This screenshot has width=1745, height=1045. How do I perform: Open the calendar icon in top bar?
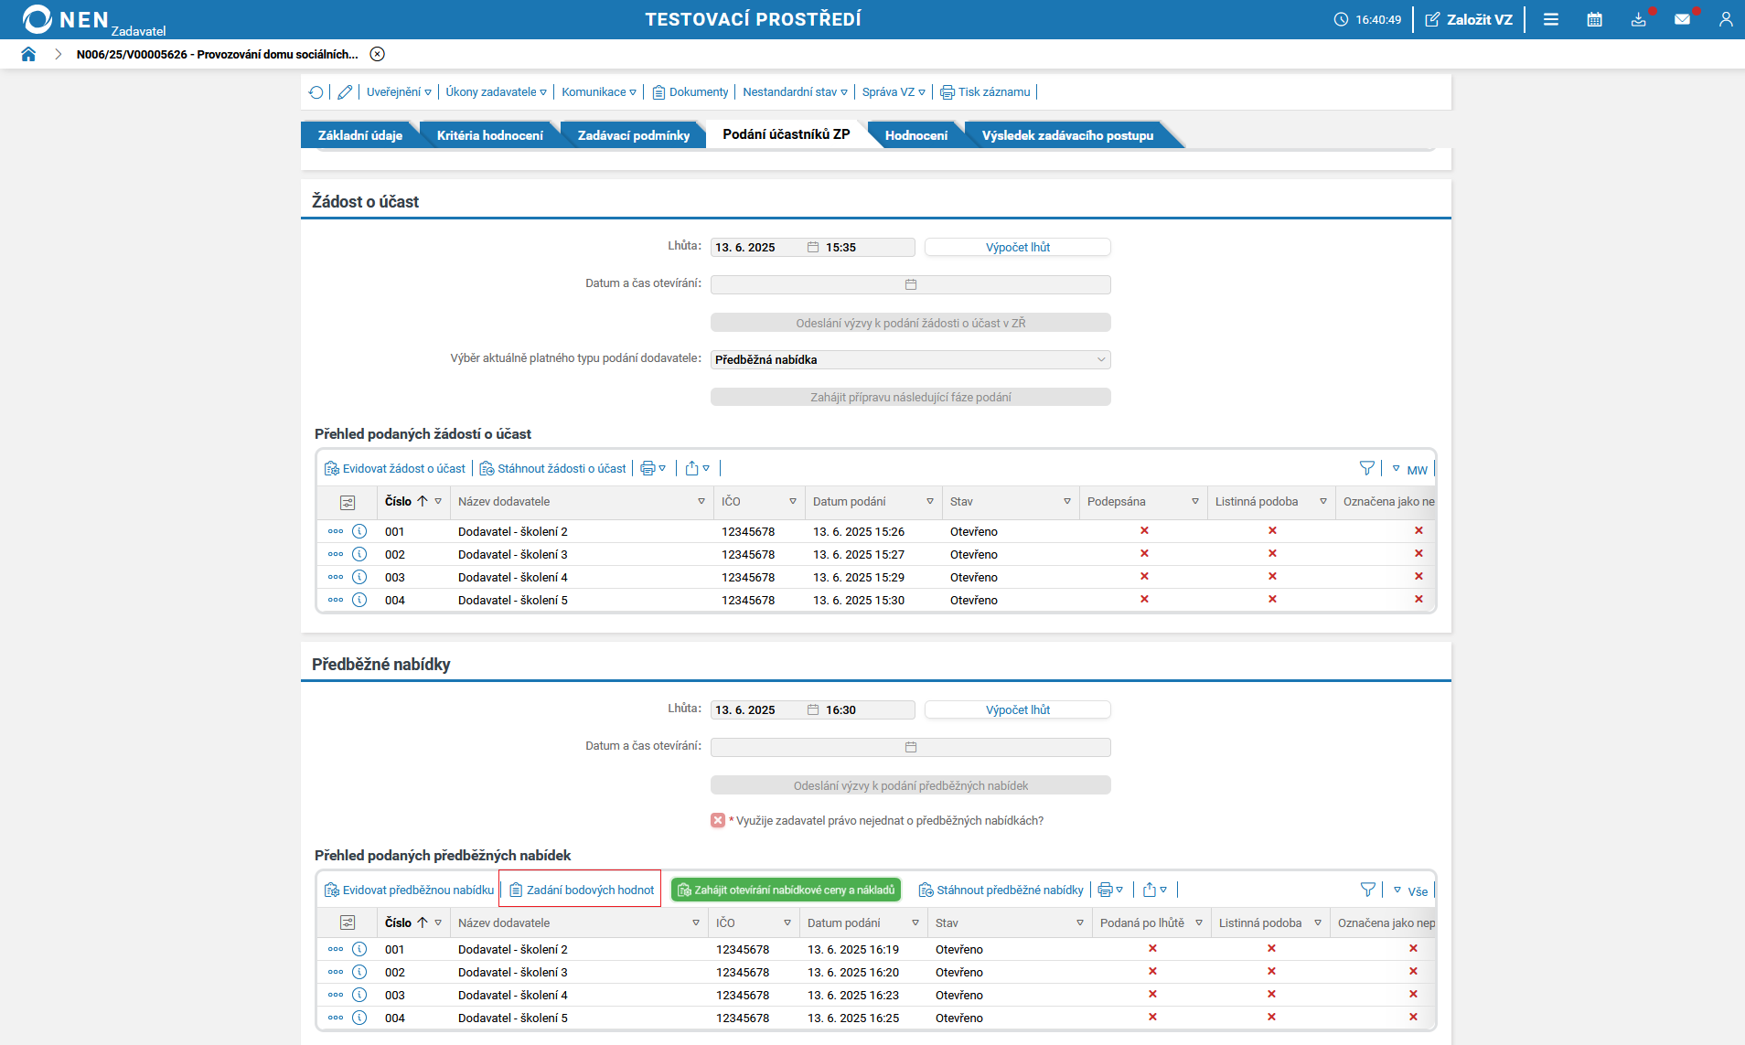1594,19
